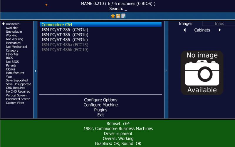Enable the Save Supported filter
Screen dimensions: 235x147
17,80
